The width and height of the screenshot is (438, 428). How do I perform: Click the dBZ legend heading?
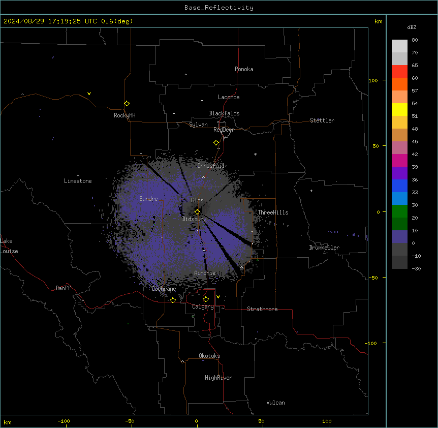tap(412, 27)
